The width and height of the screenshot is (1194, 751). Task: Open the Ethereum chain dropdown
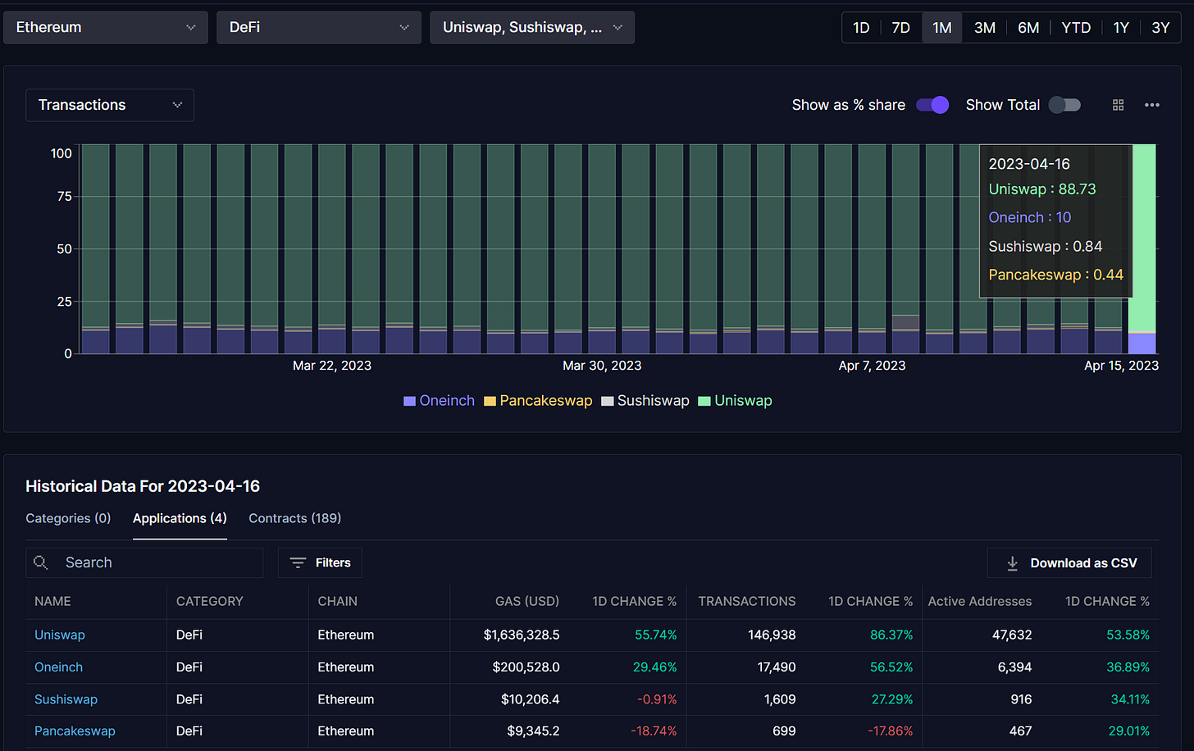coord(106,27)
